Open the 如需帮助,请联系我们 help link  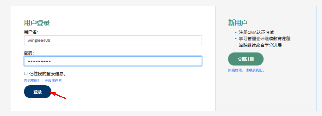pos(246,70)
